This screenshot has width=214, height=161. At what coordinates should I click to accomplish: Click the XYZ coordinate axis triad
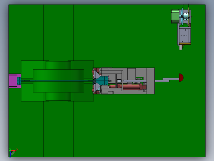coord(13,152)
